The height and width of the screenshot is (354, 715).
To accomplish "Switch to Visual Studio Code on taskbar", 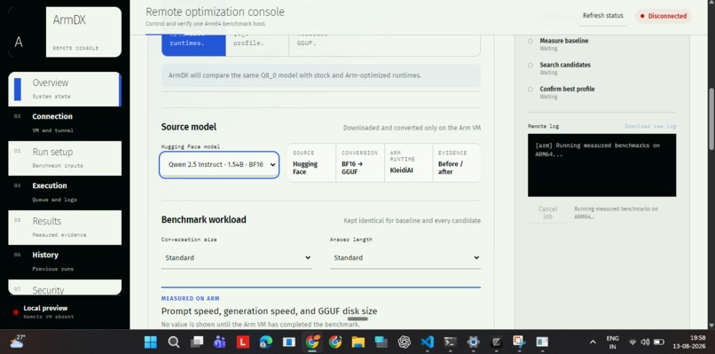I will coord(428,342).
